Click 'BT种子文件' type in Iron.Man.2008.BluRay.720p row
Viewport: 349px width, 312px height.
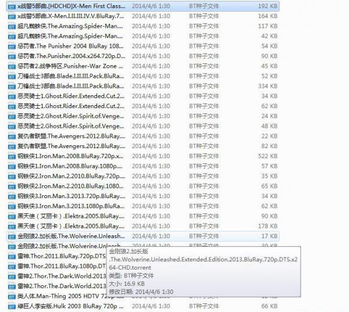coord(204,156)
